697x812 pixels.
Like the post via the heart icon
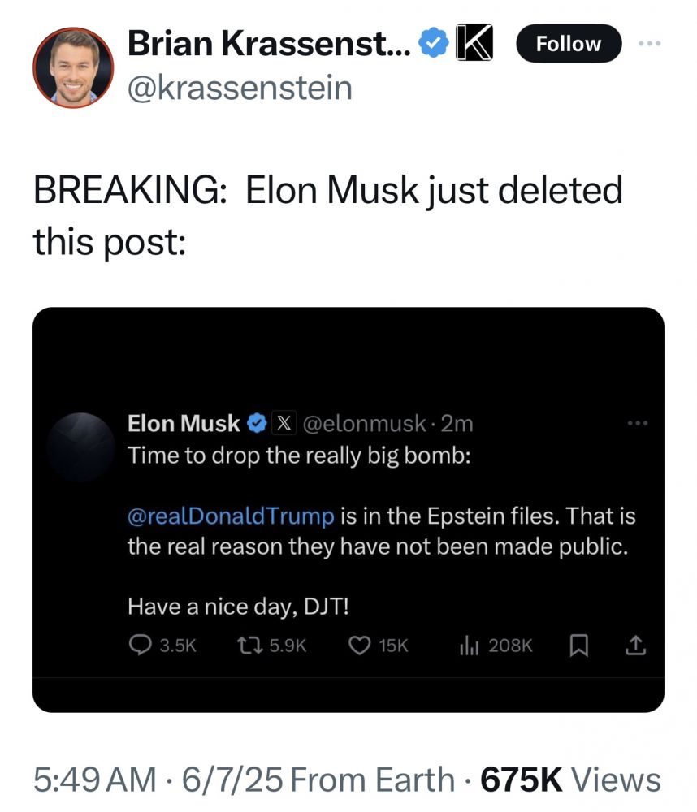click(358, 646)
